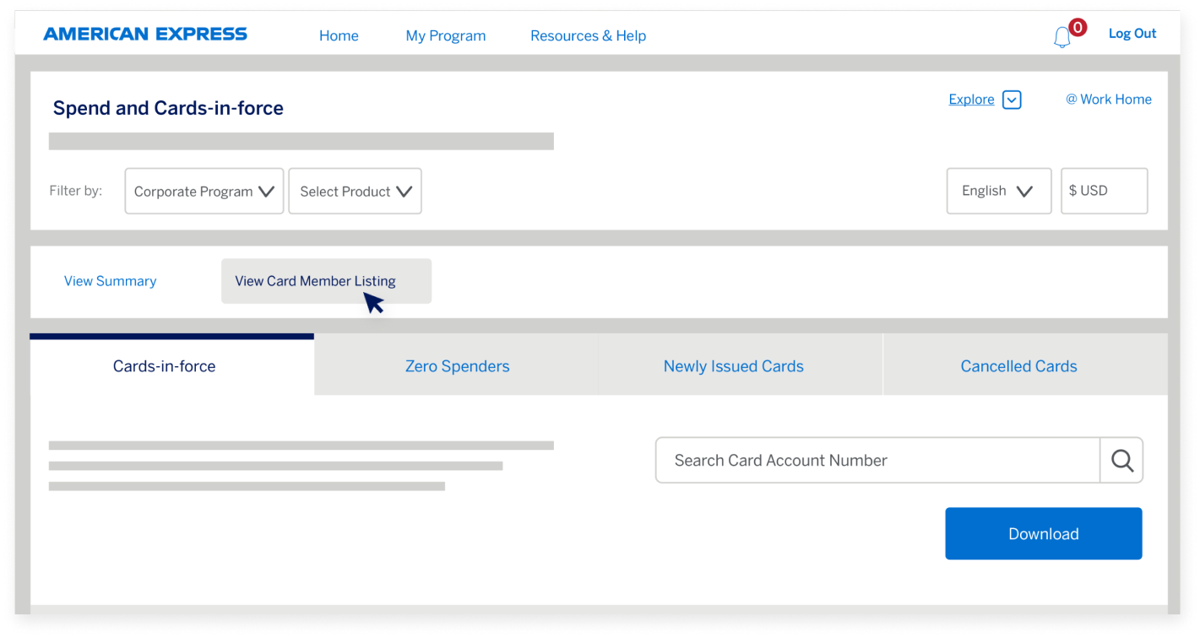Screen dimensions: 1200x638
Task: Open the Select Product dropdown
Action: pyautogui.click(x=355, y=192)
